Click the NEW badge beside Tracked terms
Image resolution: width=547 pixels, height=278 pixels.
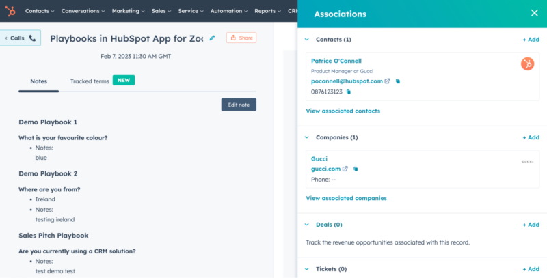124,80
